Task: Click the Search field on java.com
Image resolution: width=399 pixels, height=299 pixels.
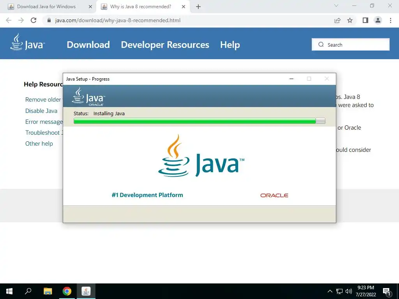Action: pos(350,44)
